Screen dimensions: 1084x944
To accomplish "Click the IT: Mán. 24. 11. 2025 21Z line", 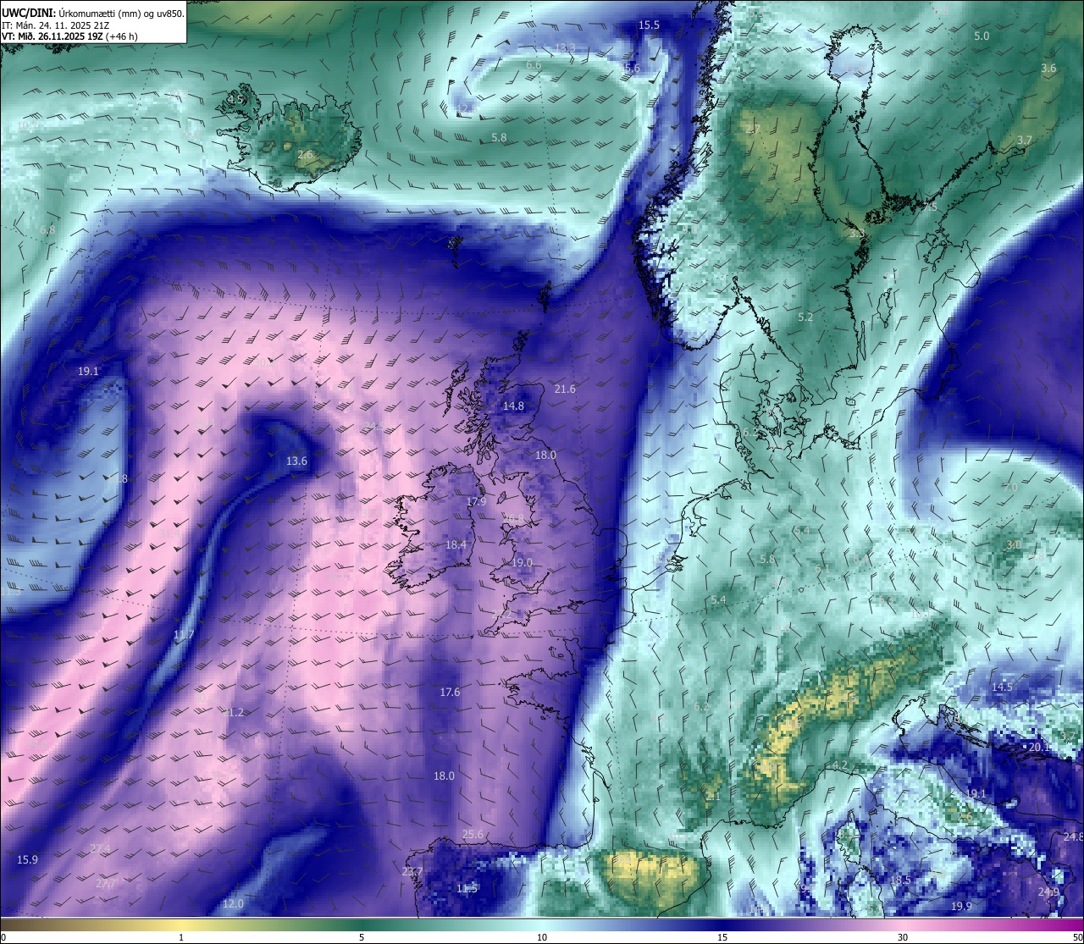I will pos(55,25).
